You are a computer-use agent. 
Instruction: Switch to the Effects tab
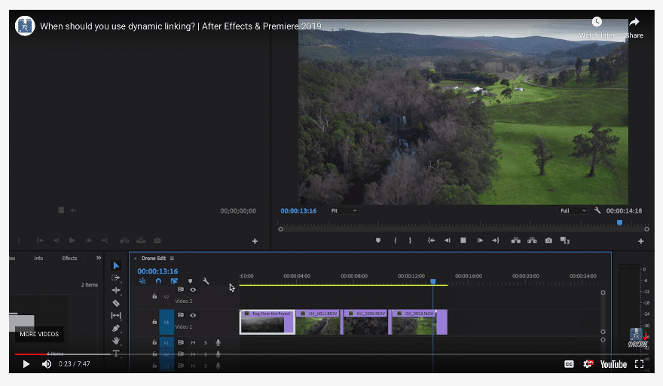69,258
